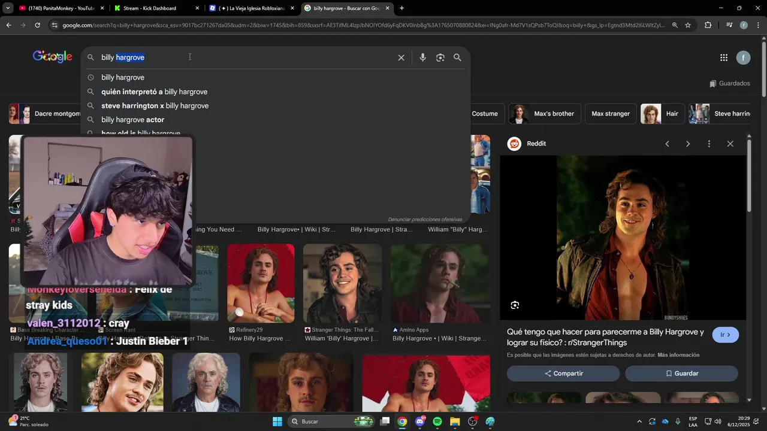Open 'Más información' copyright link
The image size is (767, 431).
click(678, 355)
